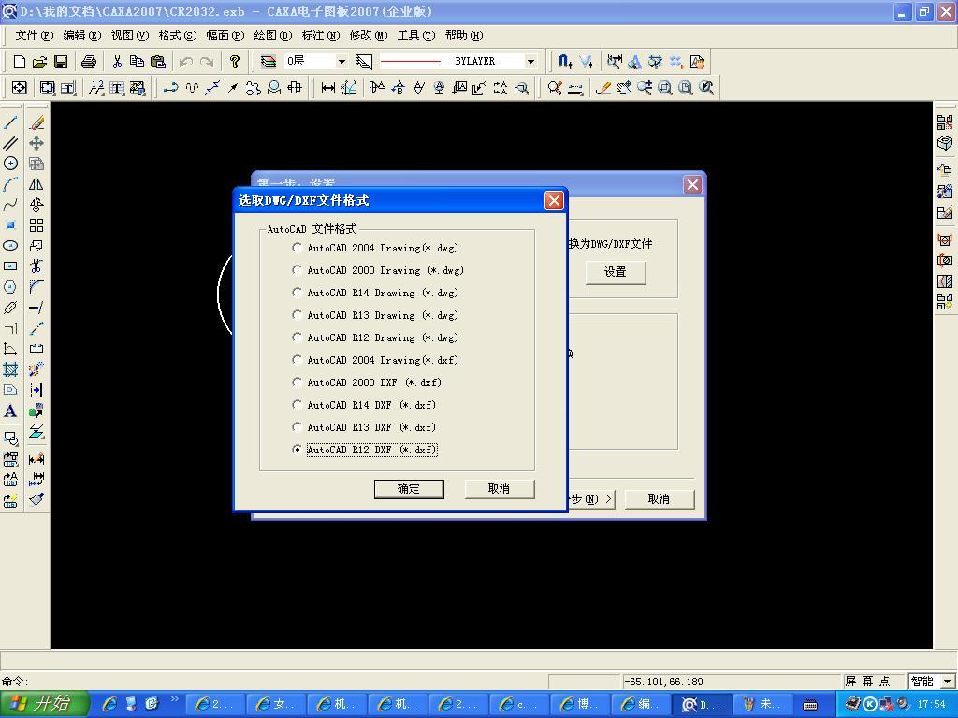Select AutoCAD 2000 DXF (*.dxf) format
The image size is (958, 718).
pos(367,382)
